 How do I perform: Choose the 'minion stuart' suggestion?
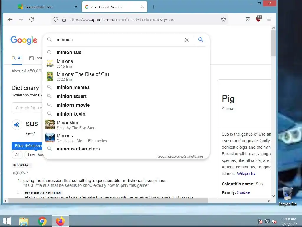pyautogui.click(x=126, y=96)
